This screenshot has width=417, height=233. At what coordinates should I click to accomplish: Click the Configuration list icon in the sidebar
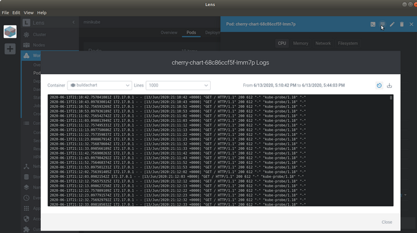(27, 123)
